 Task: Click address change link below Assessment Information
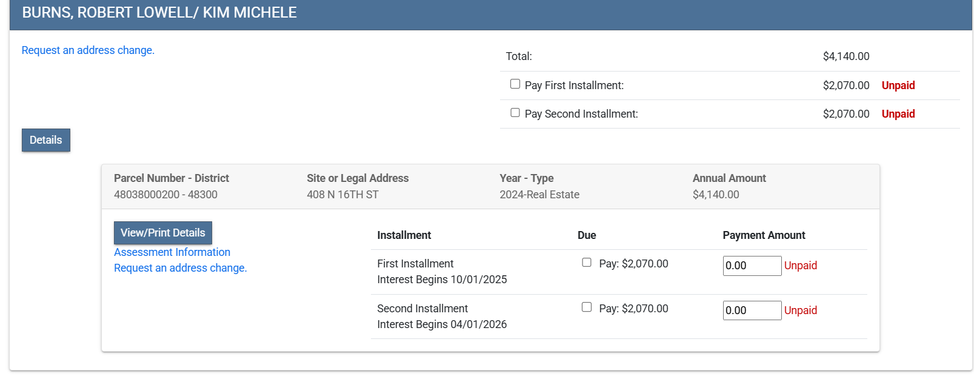pyautogui.click(x=180, y=268)
